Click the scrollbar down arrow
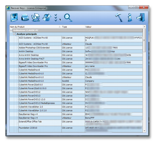 [x=144, y=131]
